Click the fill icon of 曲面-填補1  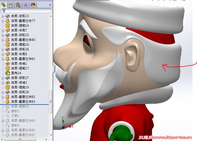8,64
